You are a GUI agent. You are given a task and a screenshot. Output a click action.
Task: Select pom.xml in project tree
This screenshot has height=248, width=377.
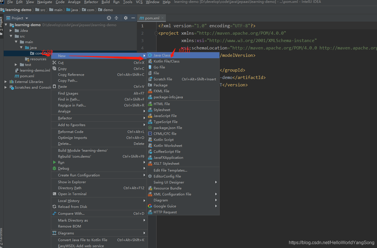(27, 76)
